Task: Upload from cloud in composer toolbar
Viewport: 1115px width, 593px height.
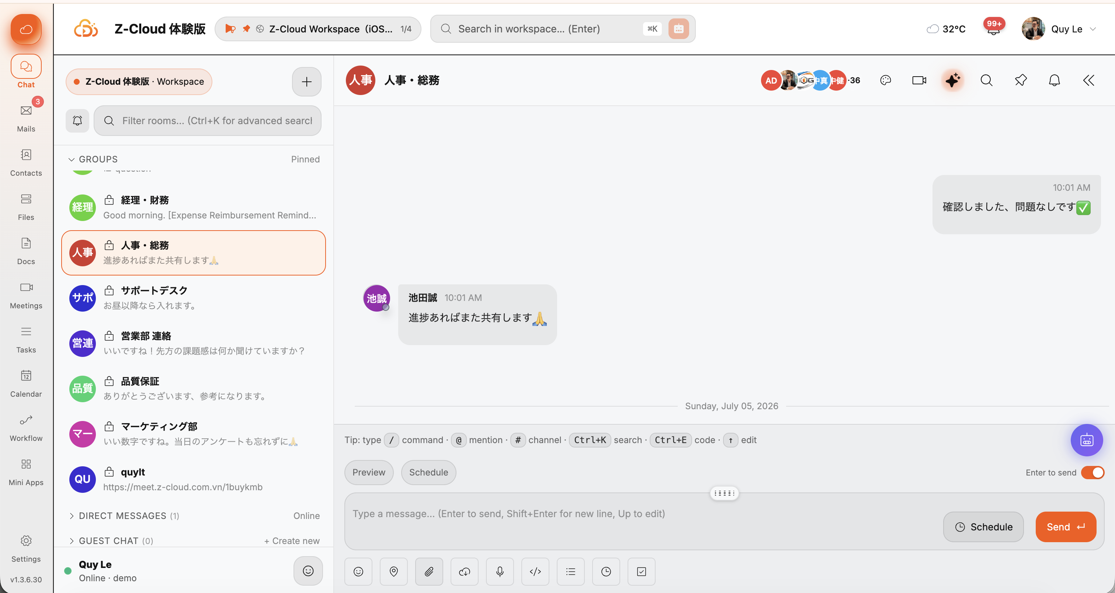Action: (x=465, y=572)
